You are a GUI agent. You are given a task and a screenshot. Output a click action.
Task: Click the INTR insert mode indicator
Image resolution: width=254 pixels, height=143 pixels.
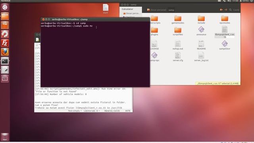click(128, 111)
